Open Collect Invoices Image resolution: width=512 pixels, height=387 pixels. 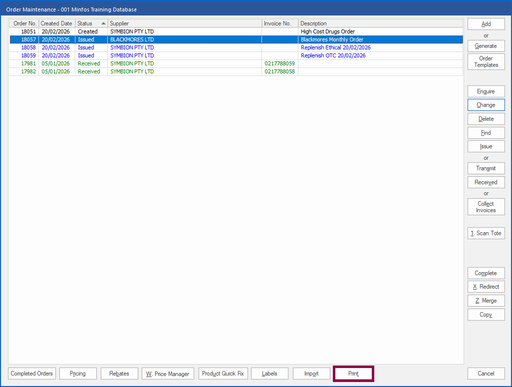tap(486, 207)
